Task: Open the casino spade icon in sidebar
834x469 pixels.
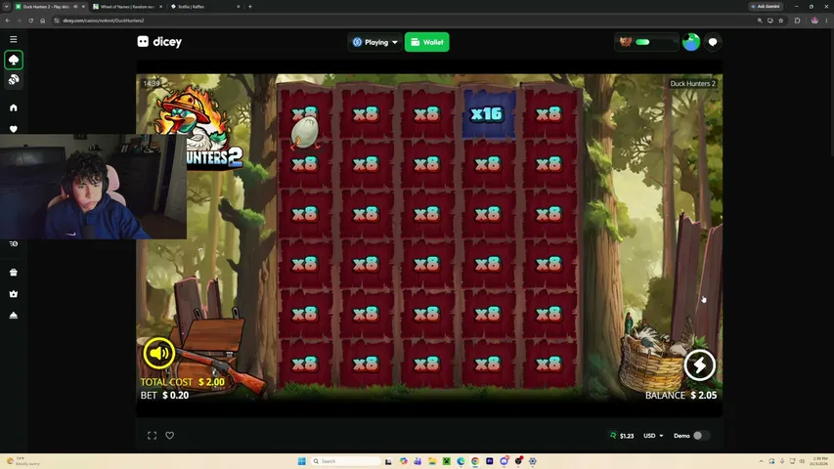Action: 14,60
